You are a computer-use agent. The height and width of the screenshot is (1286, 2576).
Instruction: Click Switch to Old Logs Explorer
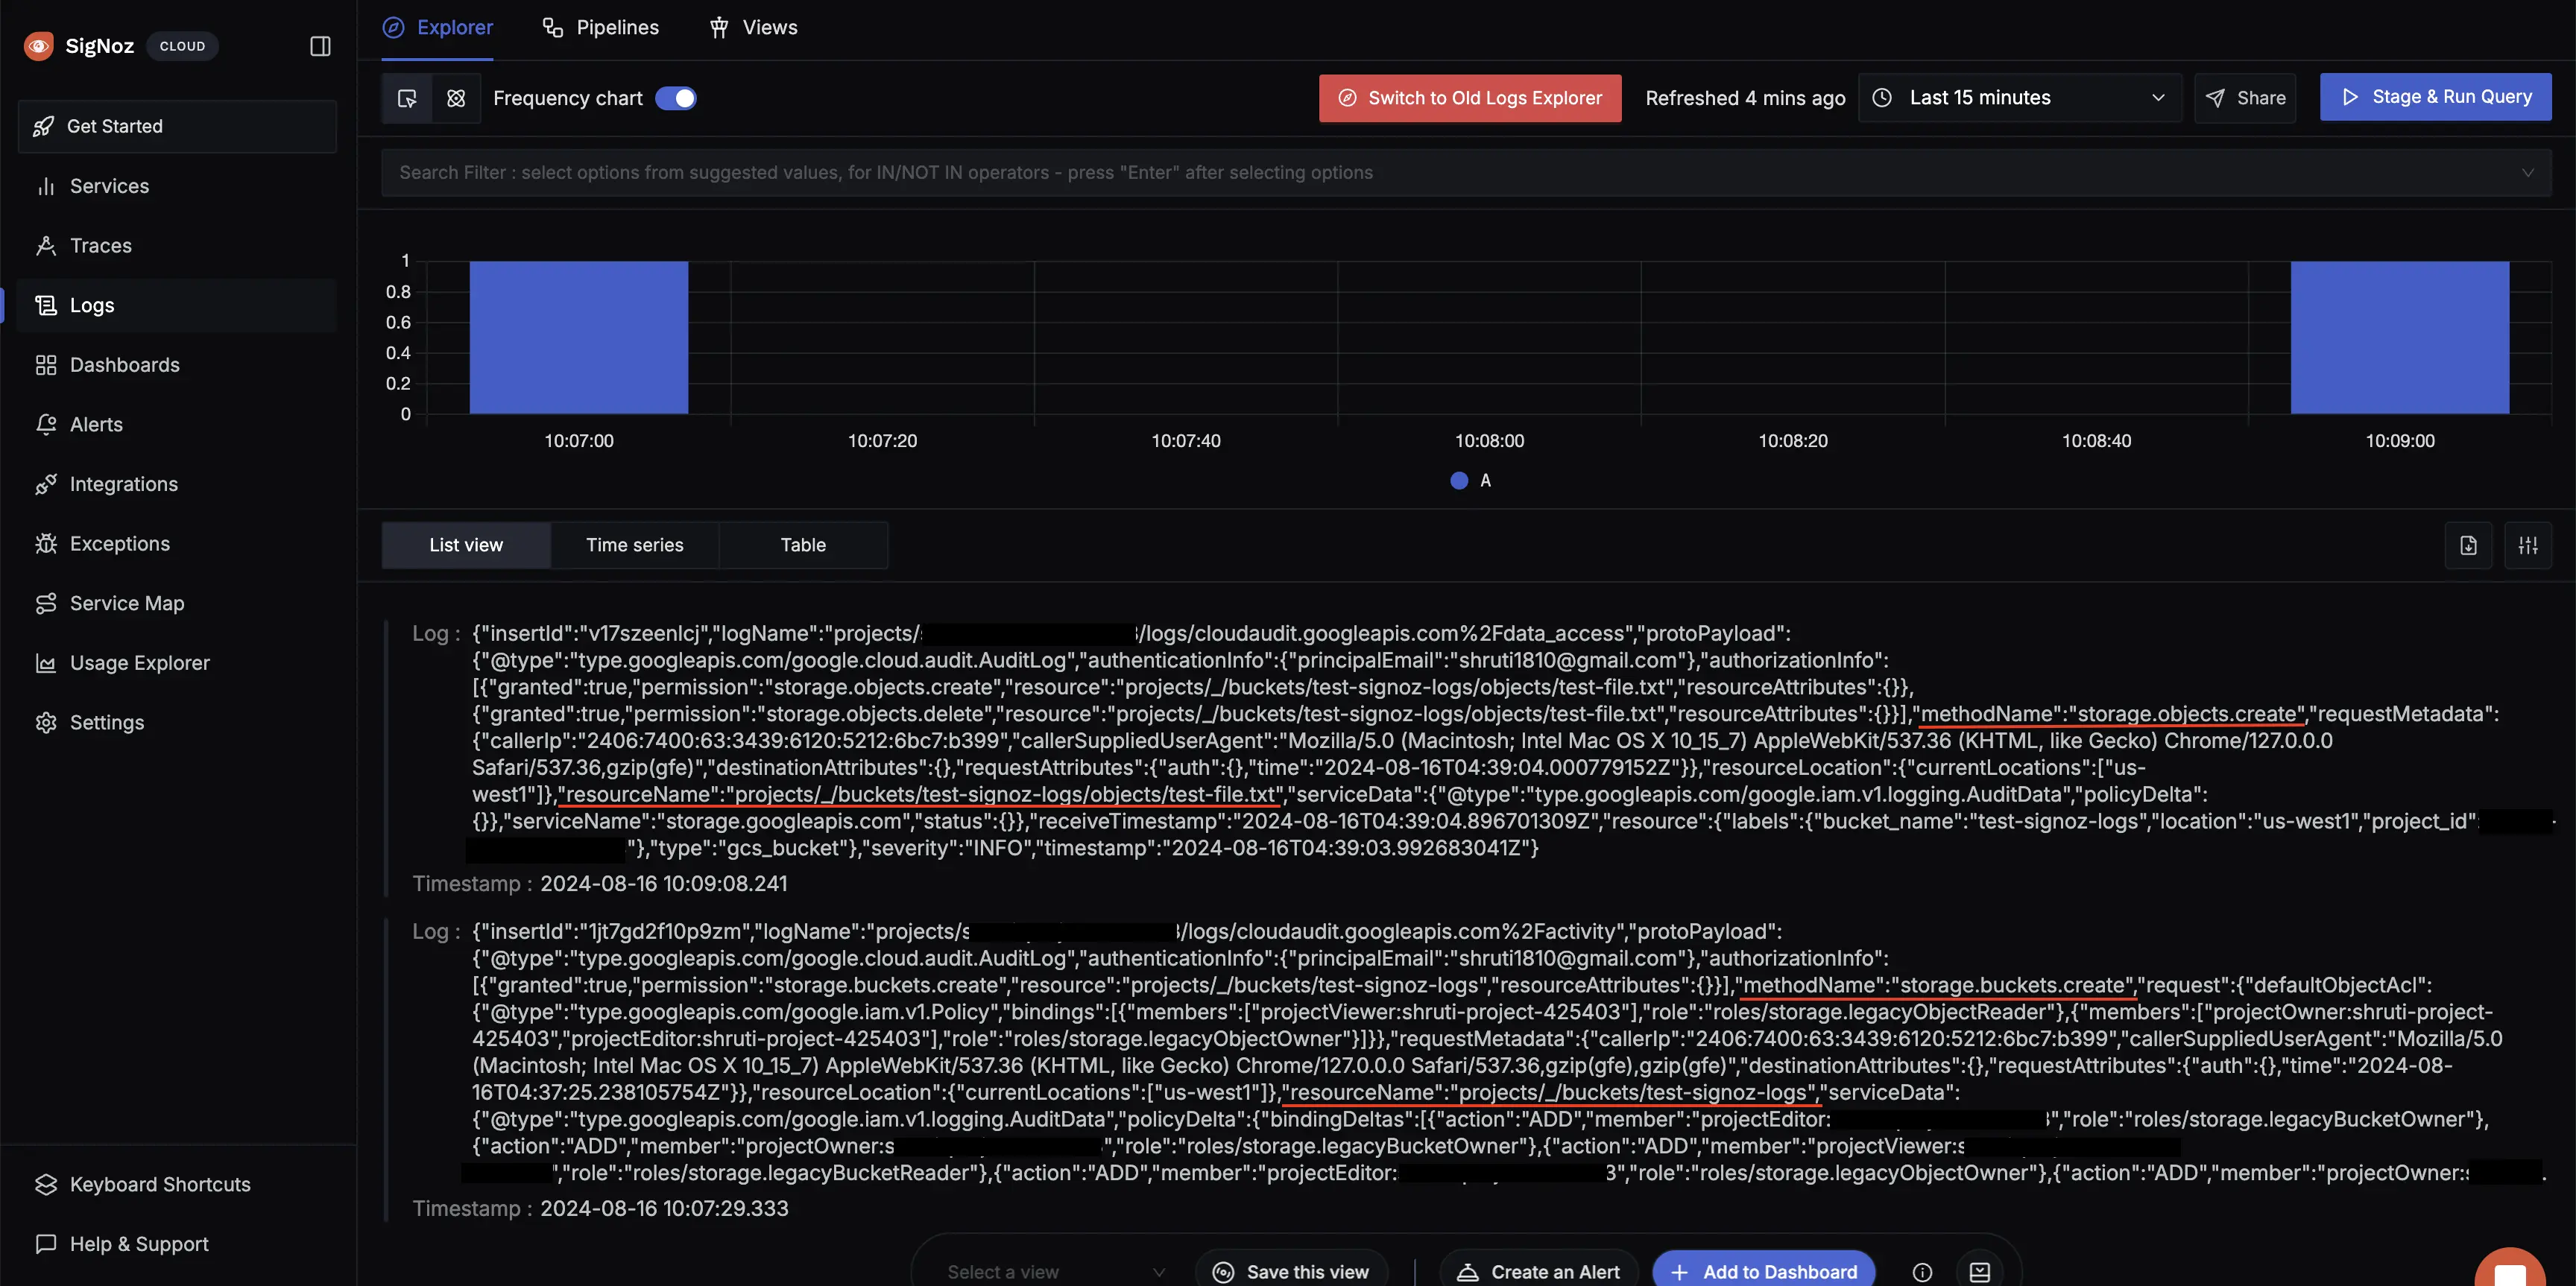pos(1470,98)
